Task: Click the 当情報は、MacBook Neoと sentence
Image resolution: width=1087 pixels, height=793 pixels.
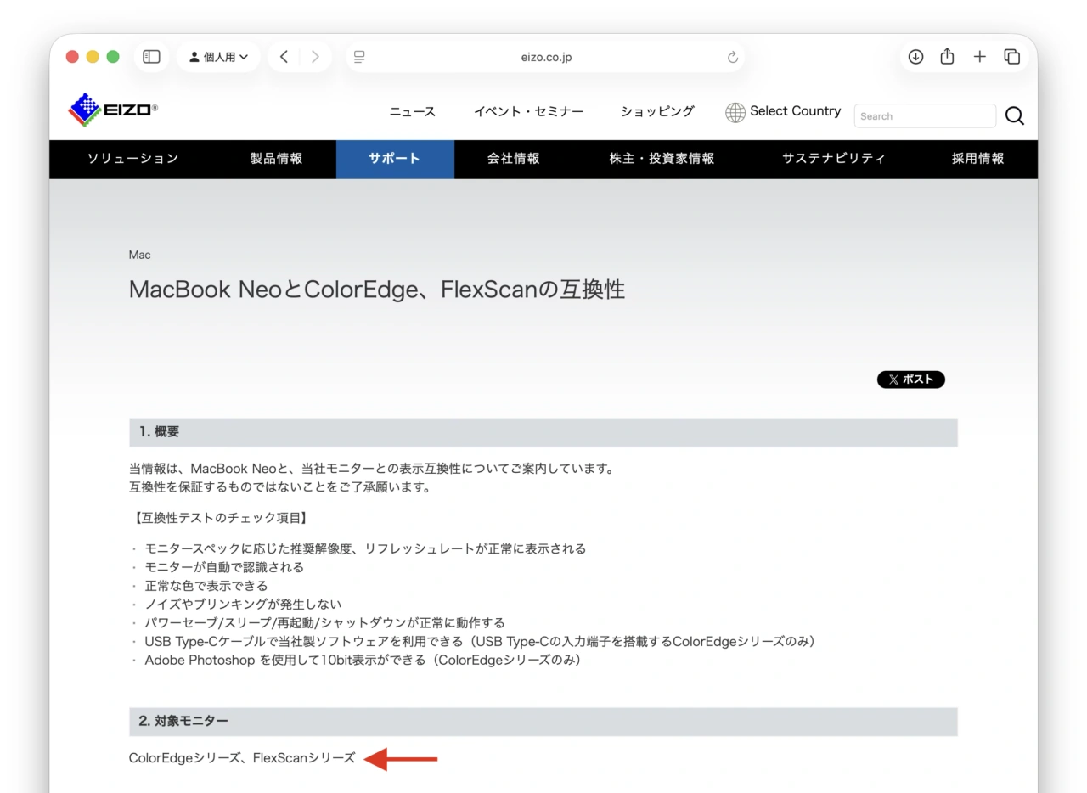Action: [371, 469]
